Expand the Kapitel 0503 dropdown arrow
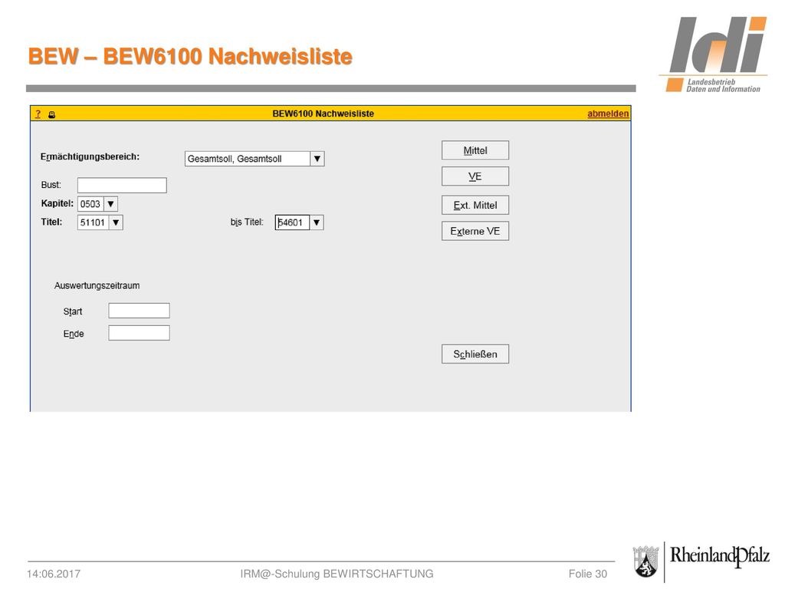Image resolution: width=785 pixels, height=589 pixels. 110,204
